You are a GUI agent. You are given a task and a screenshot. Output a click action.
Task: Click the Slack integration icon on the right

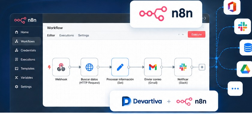pyautogui.click(x=242, y=26)
